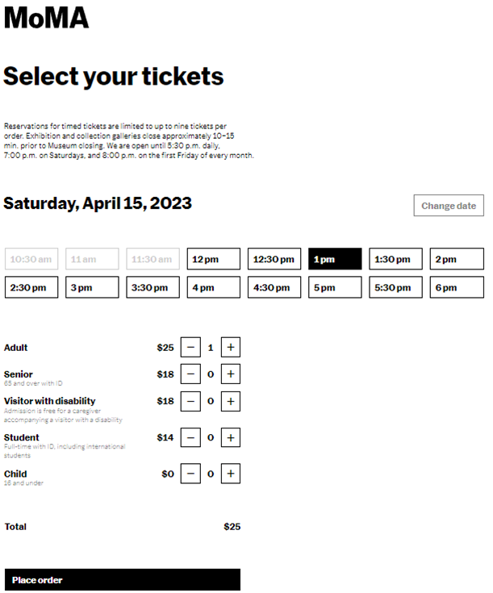Select the 12 pm time slot
This screenshot has width=493, height=593.
214,259
